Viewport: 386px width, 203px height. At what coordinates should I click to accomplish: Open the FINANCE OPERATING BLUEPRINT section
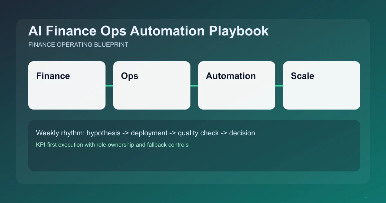[78, 45]
